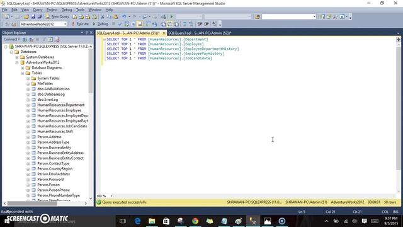The image size is (403, 227).
Task: Collapse the SHRAWAN-PC\SQLEXPRESS server node
Action: (x=6, y=47)
